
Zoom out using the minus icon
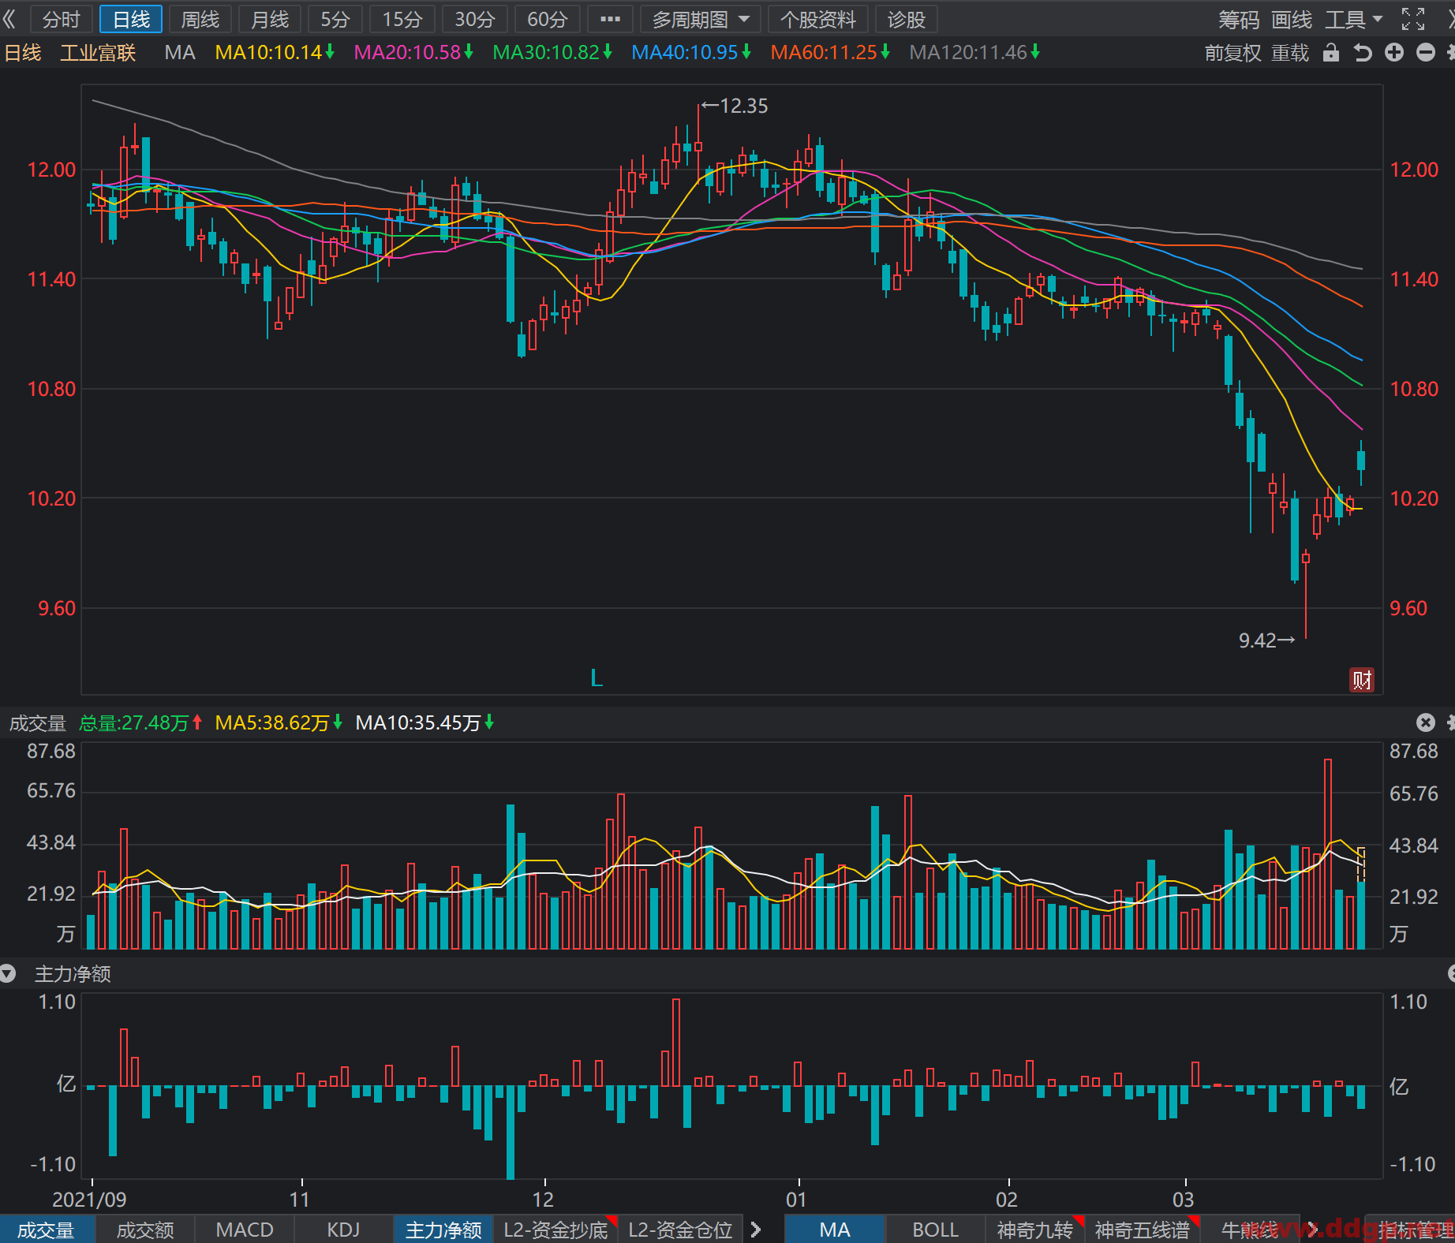1426,53
